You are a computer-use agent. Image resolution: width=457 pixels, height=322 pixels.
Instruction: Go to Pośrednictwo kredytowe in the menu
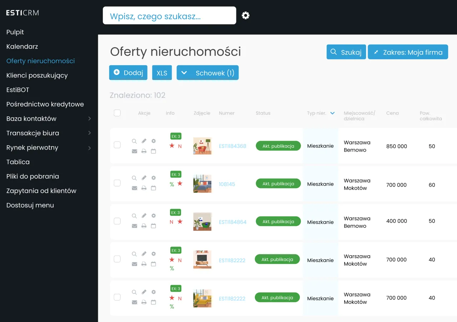pos(45,104)
